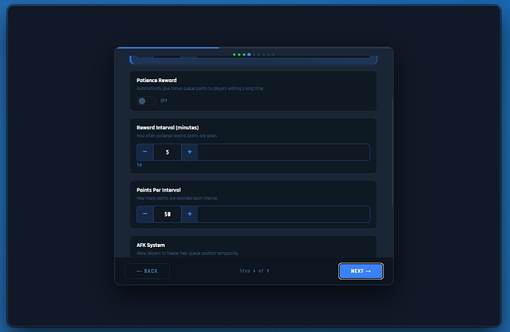The height and width of the screenshot is (332, 510).
Task: Toggle the Patience Reward switch on
Action: [x=146, y=101]
